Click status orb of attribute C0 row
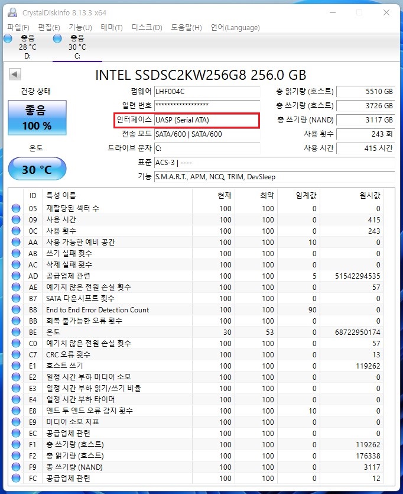403x494 pixels. (x=16, y=343)
